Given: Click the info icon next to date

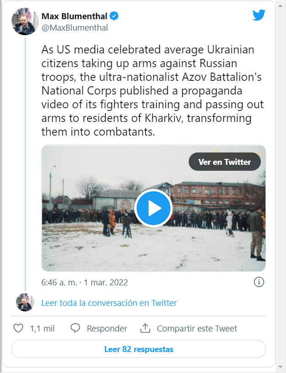Looking at the screenshot, I should 259,282.
